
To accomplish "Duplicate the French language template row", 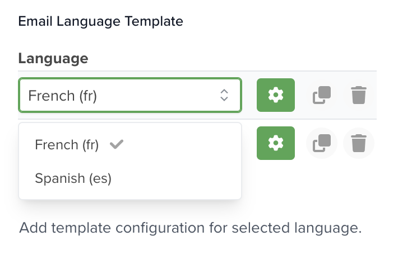I will point(322,95).
